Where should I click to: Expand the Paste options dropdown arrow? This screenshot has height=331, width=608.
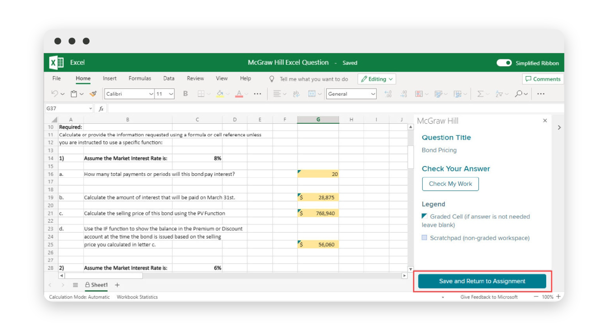coord(82,94)
